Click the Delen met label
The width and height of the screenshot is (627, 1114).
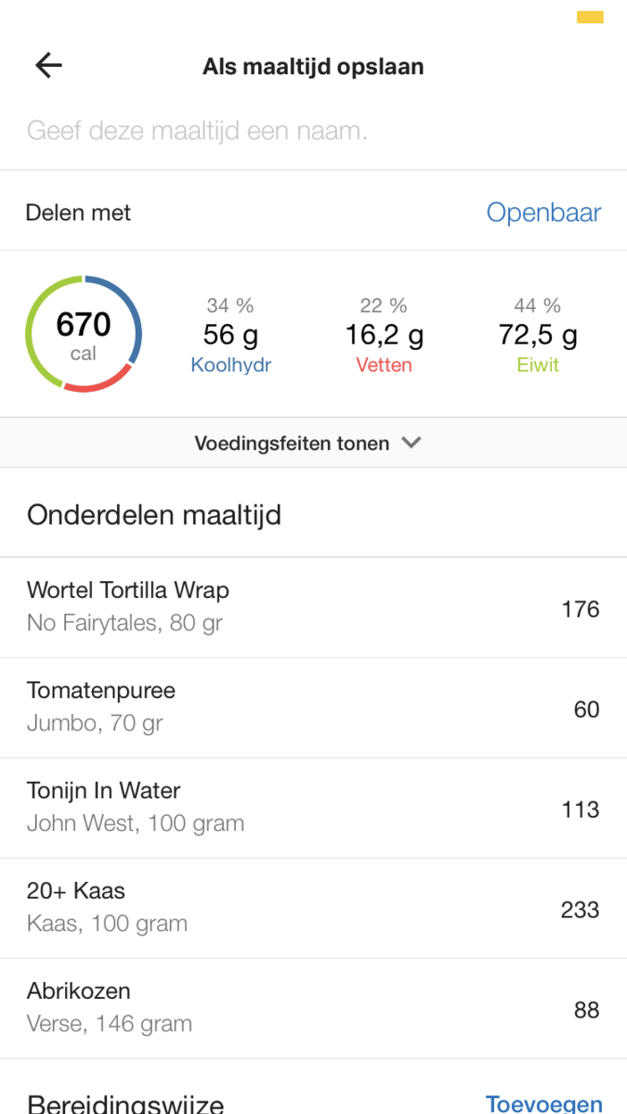pos(78,213)
